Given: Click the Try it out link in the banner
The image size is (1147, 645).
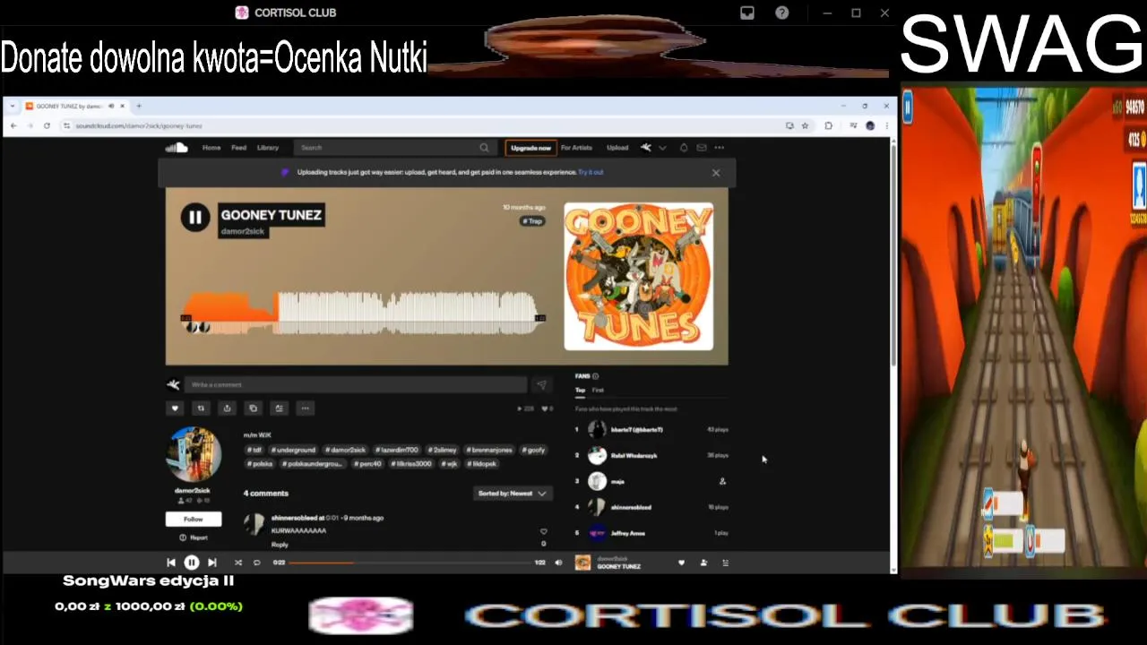Looking at the screenshot, I should pyautogui.click(x=591, y=172).
